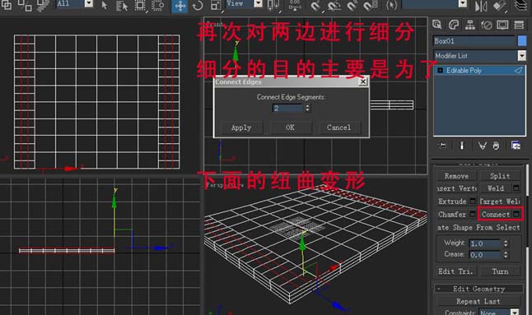The image size is (532, 315).
Task: Confirm with OK in Connect Edges dialog
Action: (x=290, y=127)
